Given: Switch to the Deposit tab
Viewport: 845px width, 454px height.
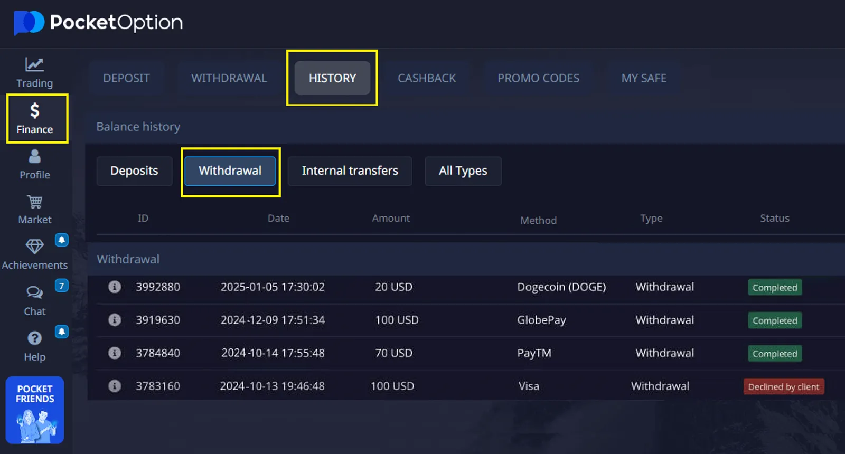Looking at the screenshot, I should coord(126,78).
